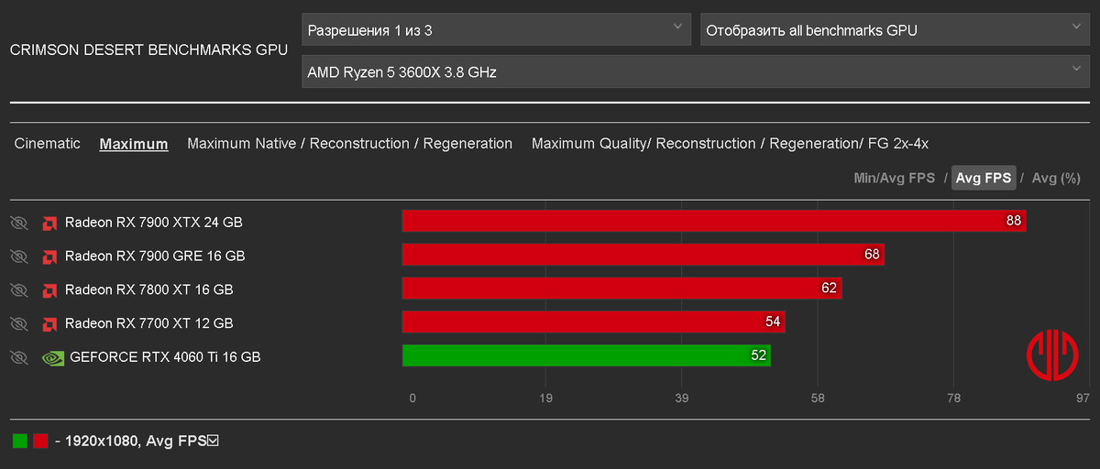Hide the Radeon RX 7800 XT row

[x=19, y=289]
